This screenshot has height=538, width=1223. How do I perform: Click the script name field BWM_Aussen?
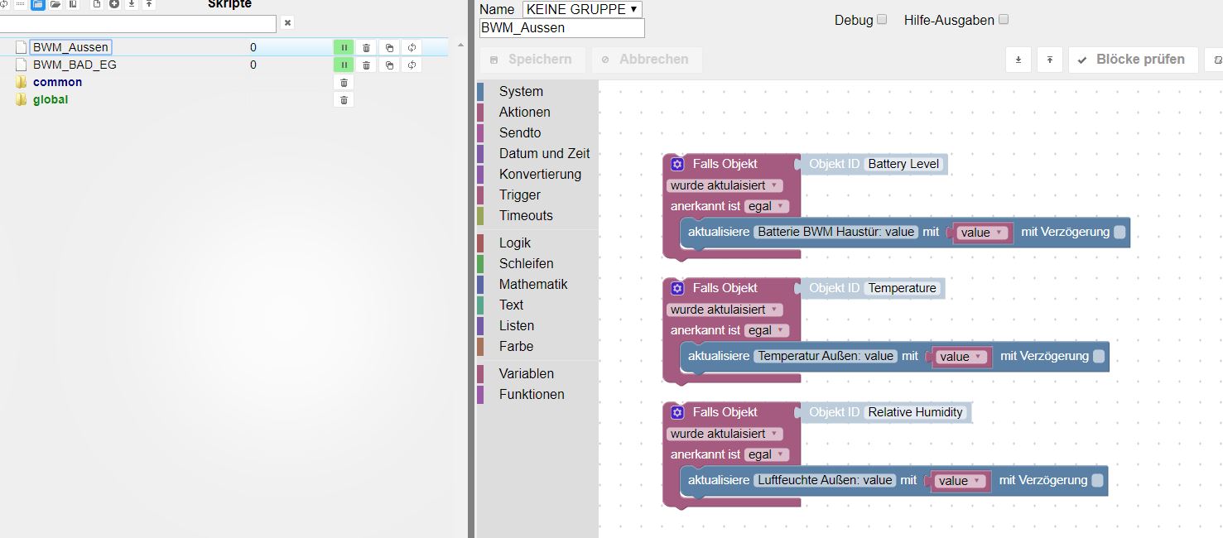coord(561,28)
